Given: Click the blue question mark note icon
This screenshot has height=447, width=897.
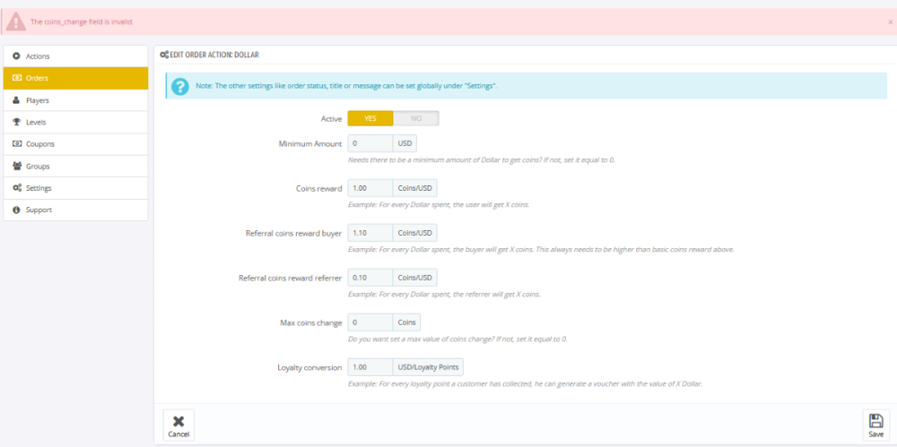Looking at the screenshot, I should click(179, 86).
